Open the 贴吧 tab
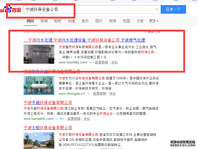The height and width of the screenshot is (149, 198). coord(58,21)
